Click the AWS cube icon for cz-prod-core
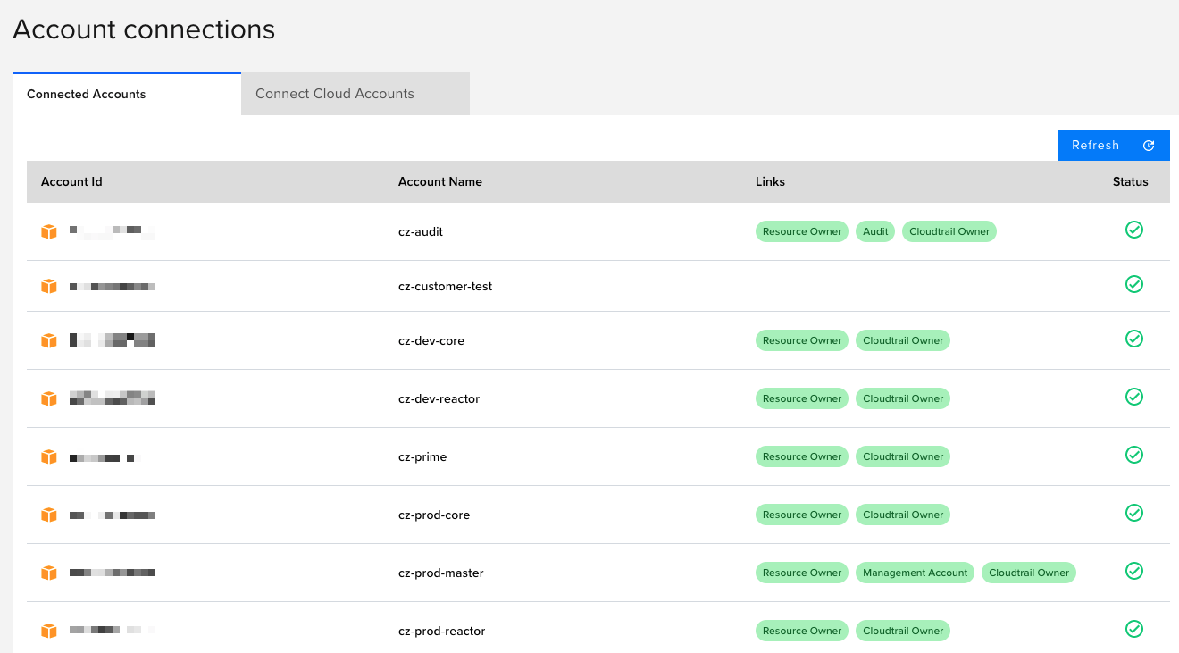Image resolution: width=1179 pixels, height=653 pixels. click(49, 515)
